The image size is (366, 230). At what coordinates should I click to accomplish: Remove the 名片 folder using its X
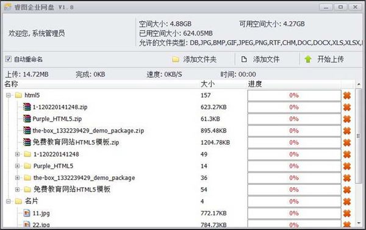347,201
